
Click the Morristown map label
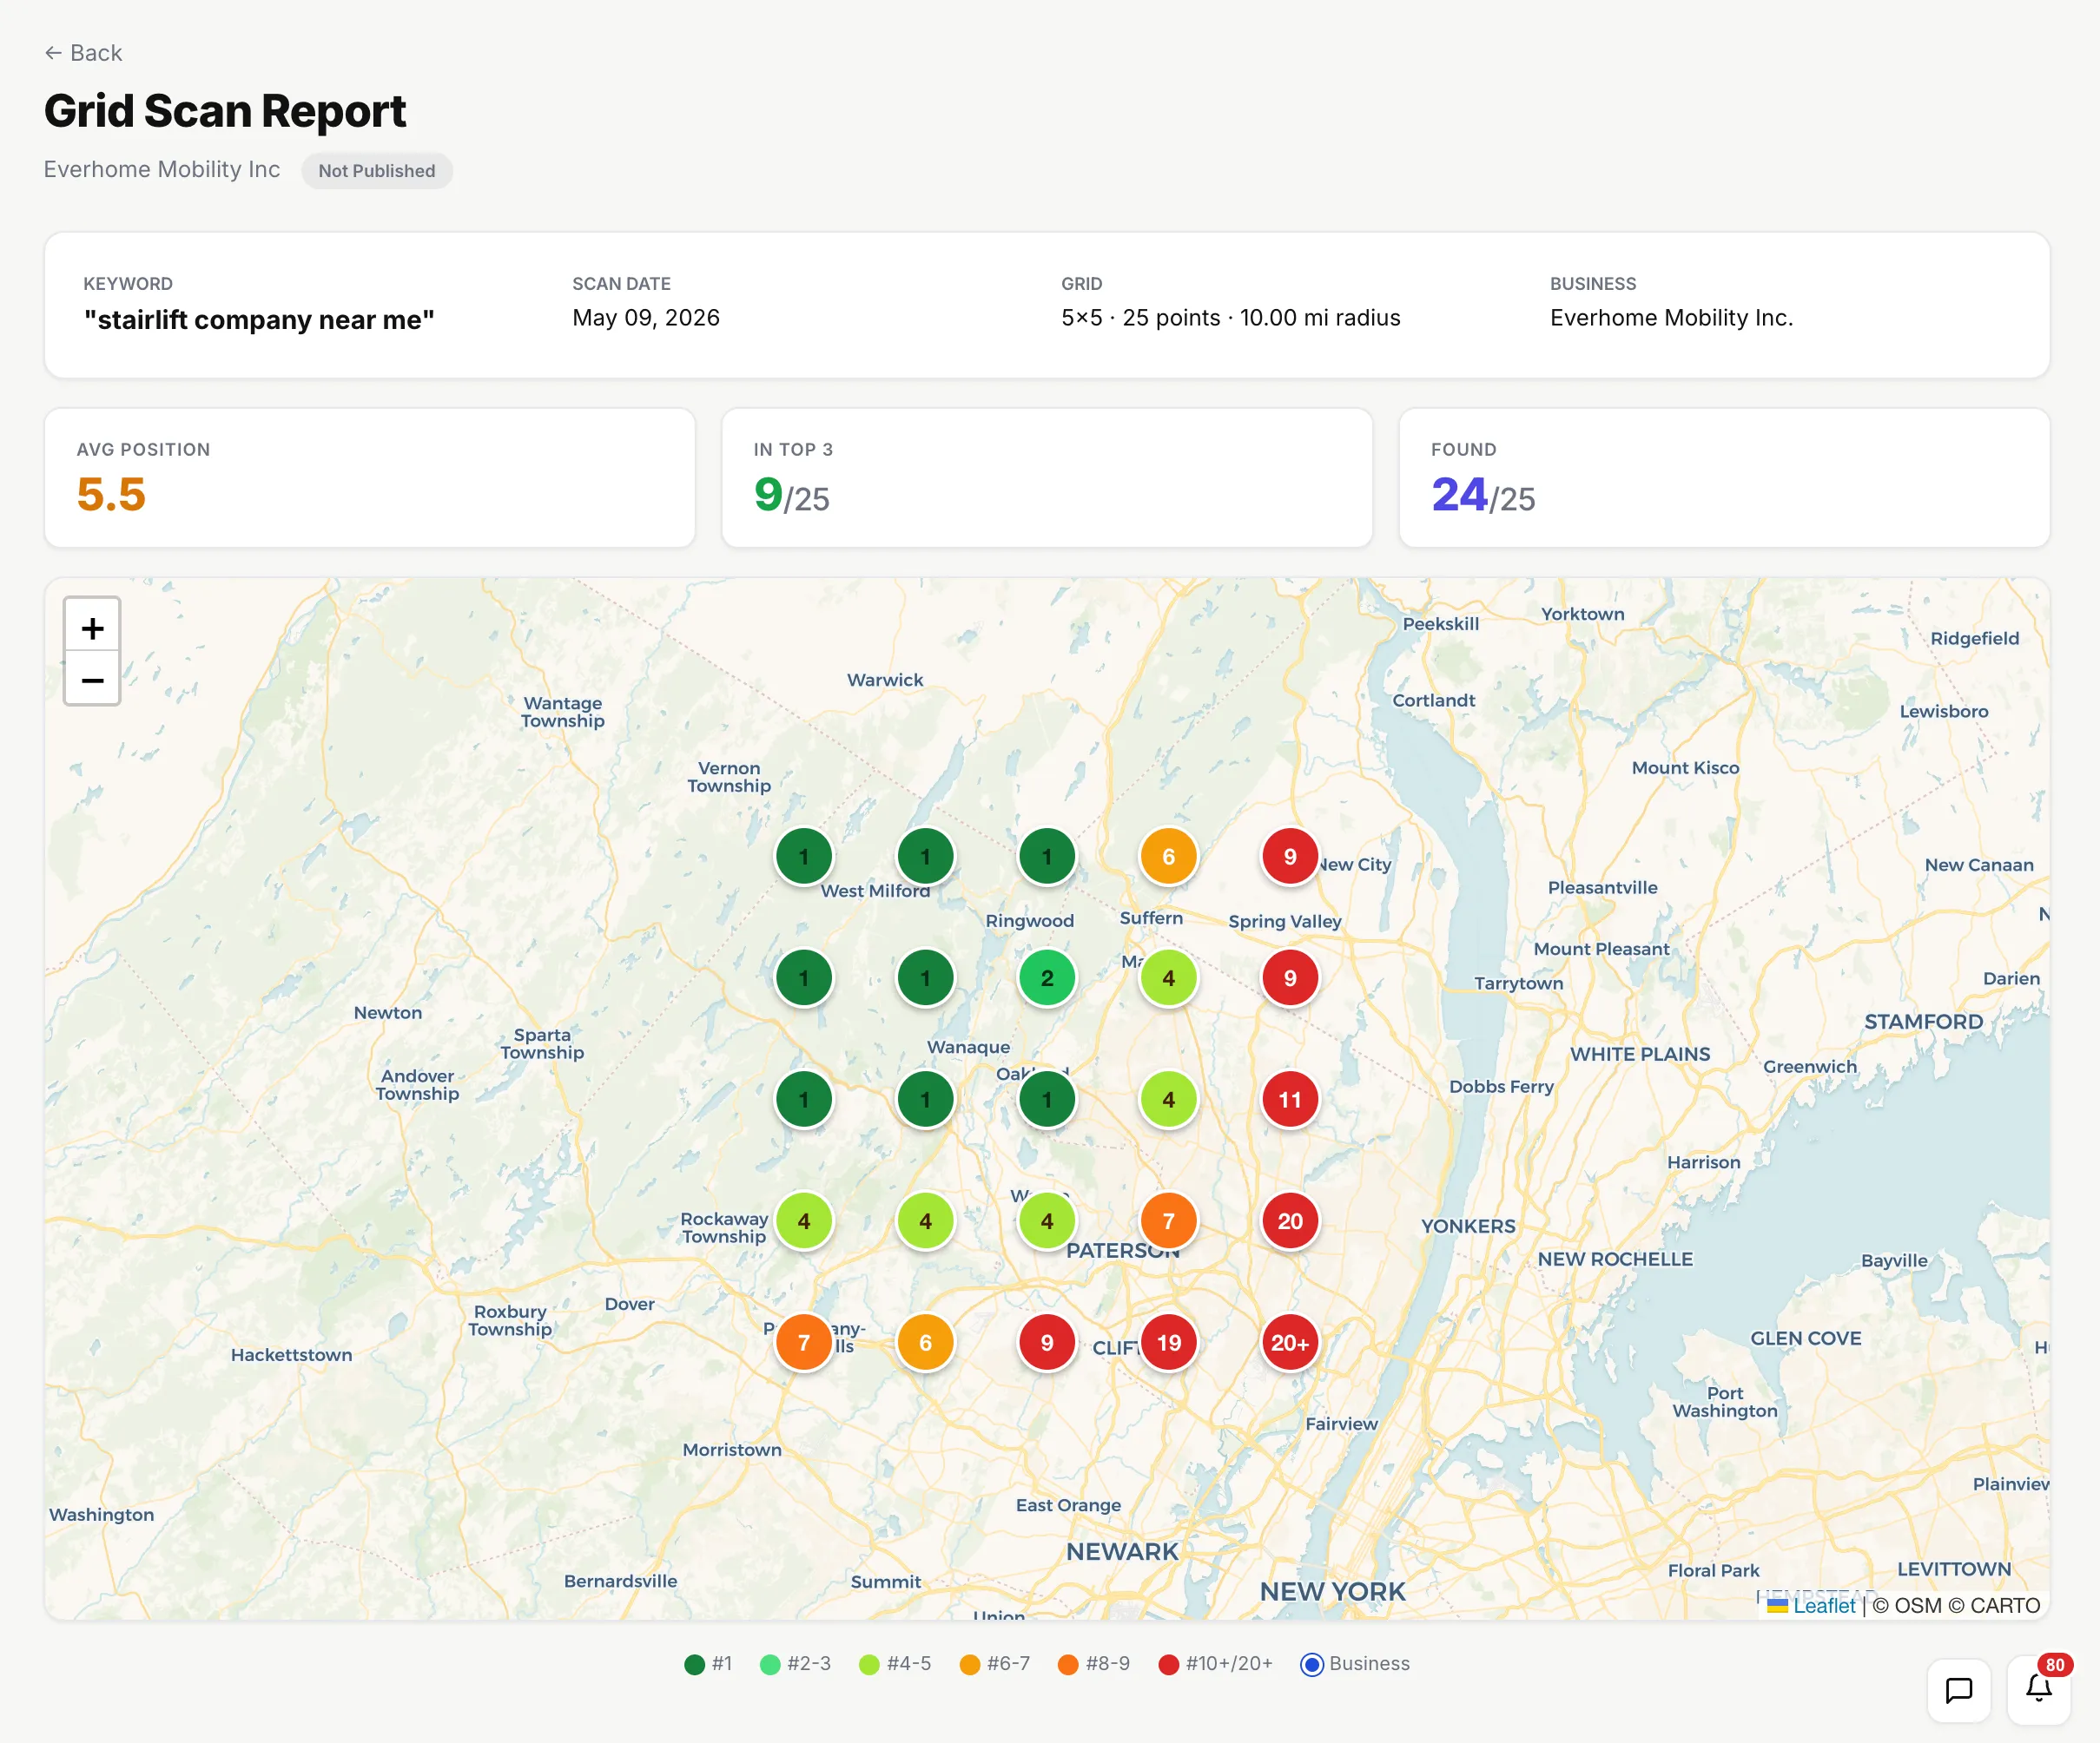[x=732, y=1449]
